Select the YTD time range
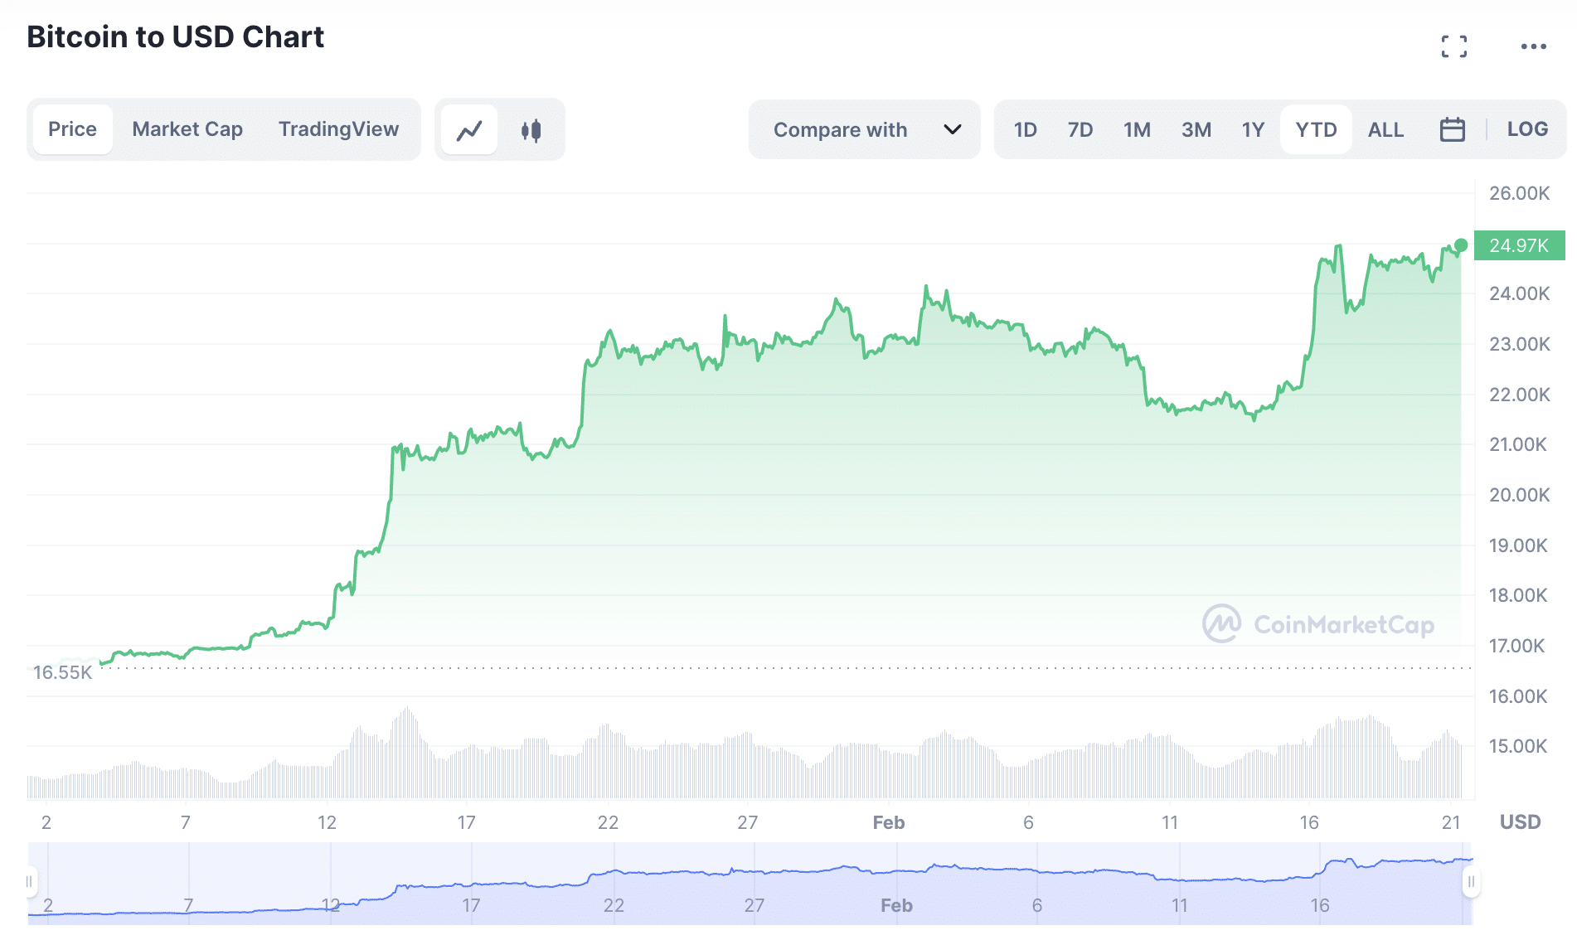 1316,130
